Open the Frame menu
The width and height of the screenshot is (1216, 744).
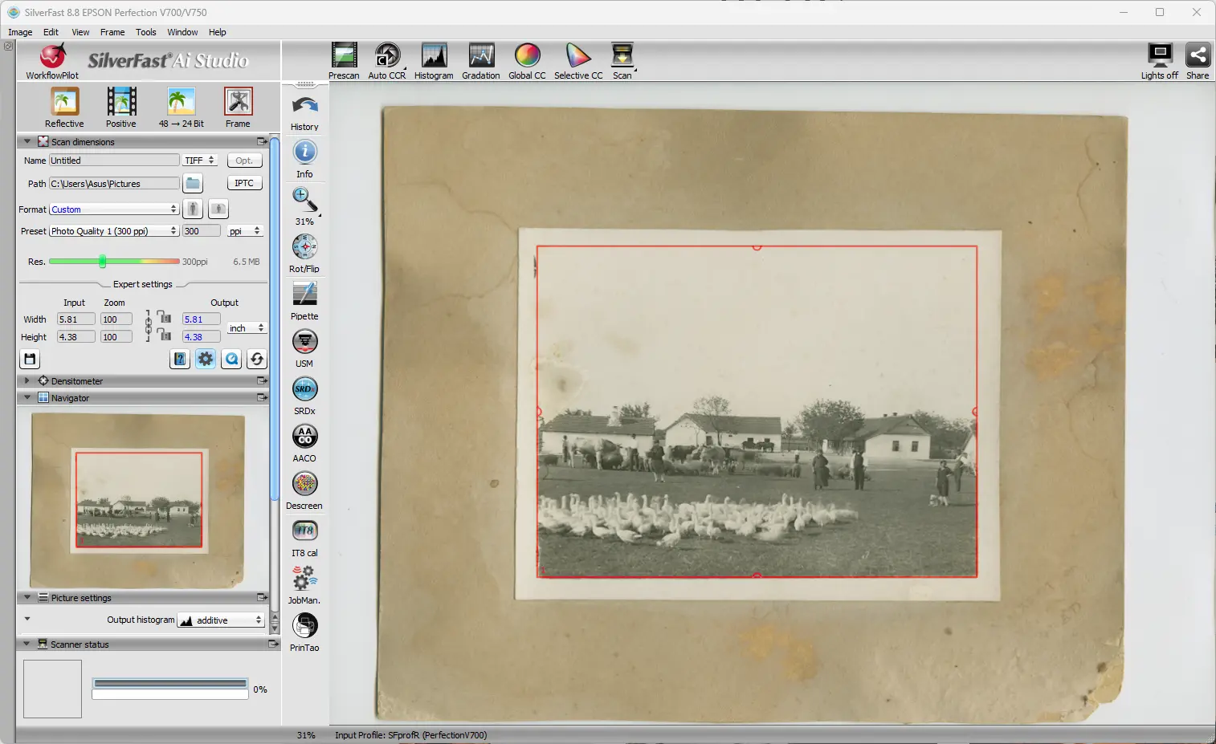pyautogui.click(x=112, y=32)
